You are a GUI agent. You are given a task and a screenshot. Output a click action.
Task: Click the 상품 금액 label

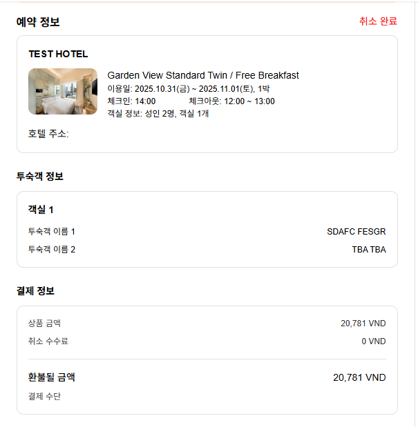coord(45,324)
